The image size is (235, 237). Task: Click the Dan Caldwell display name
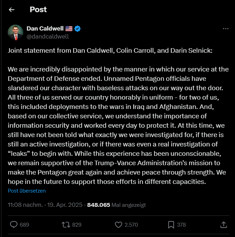[x=45, y=28]
